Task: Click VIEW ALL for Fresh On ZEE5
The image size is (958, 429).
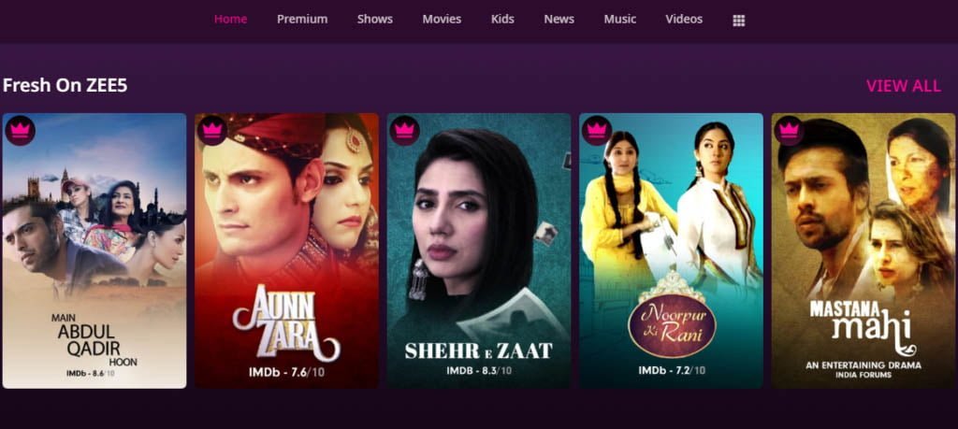Action: pos(904,86)
